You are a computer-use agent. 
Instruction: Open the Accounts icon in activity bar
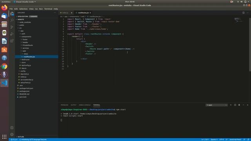[x=12, y=128]
